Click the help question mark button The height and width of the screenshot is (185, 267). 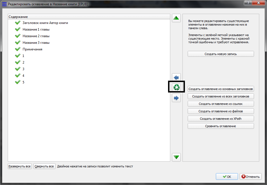[248, 3]
